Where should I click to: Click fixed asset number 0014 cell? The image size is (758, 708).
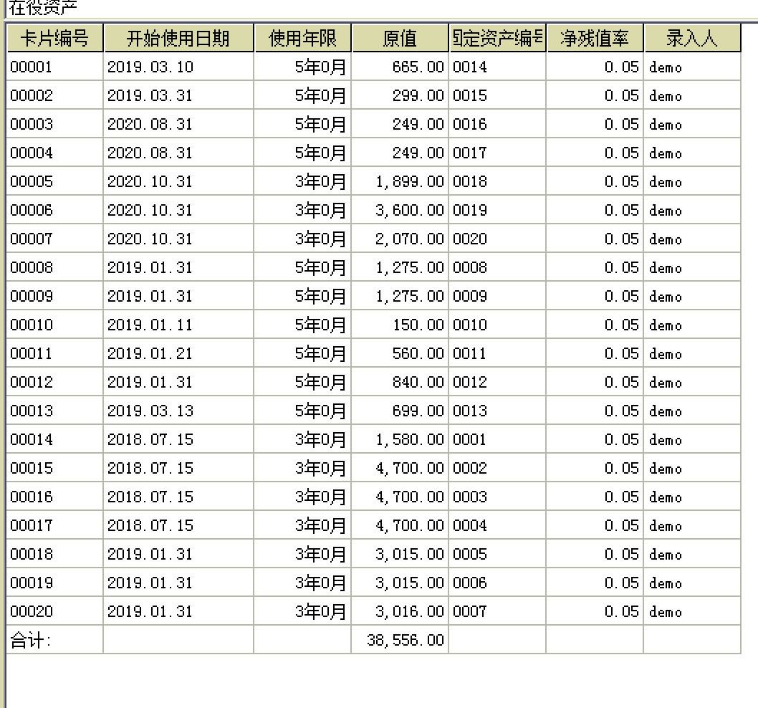(x=497, y=67)
